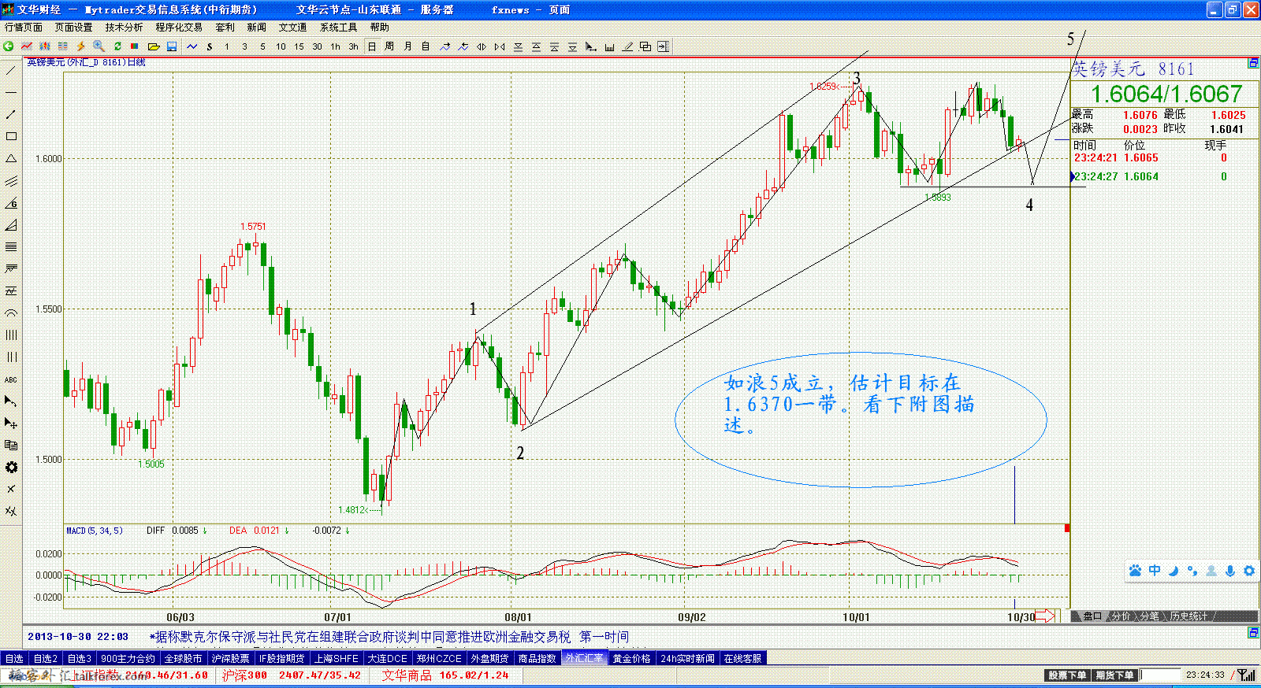
Task: Open the 外盘期货 bottom tab
Action: 489,658
